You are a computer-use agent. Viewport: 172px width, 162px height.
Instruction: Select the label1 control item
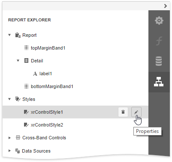[x=45, y=74]
